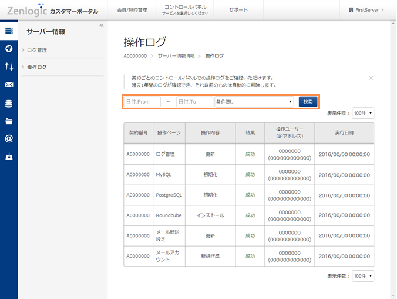
Task: Open the 会員/契約管理 menu
Action: 132,10
